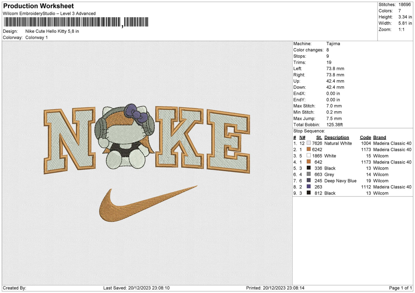This screenshot has height=293, width=415.
Task: Click the embroidered letter N in the preview
Action: [x=70, y=141]
